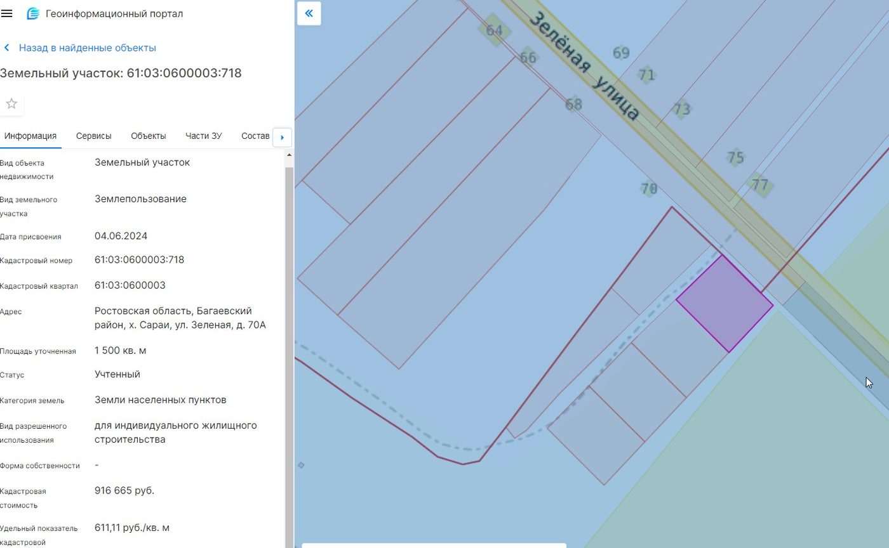
Task: Click the highlighted purple parcel on map
Action: [x=725, y=304]
